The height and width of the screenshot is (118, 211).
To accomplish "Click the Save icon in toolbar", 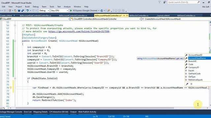I will (x=19, y=10).
